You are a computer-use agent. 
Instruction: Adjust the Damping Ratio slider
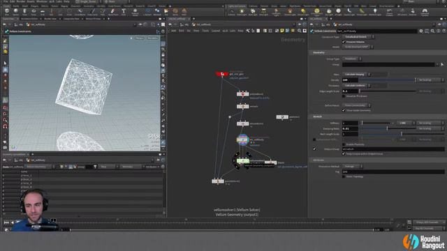tap(387, 128)
